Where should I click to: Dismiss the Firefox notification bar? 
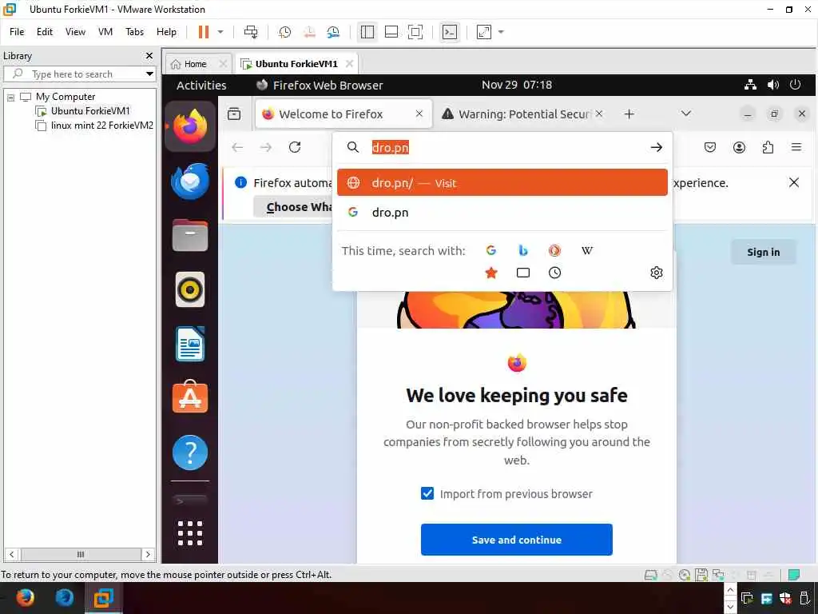(794, 182)
